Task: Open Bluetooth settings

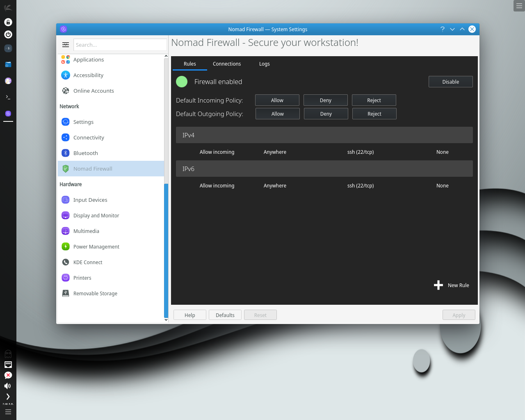Action: 111,153
